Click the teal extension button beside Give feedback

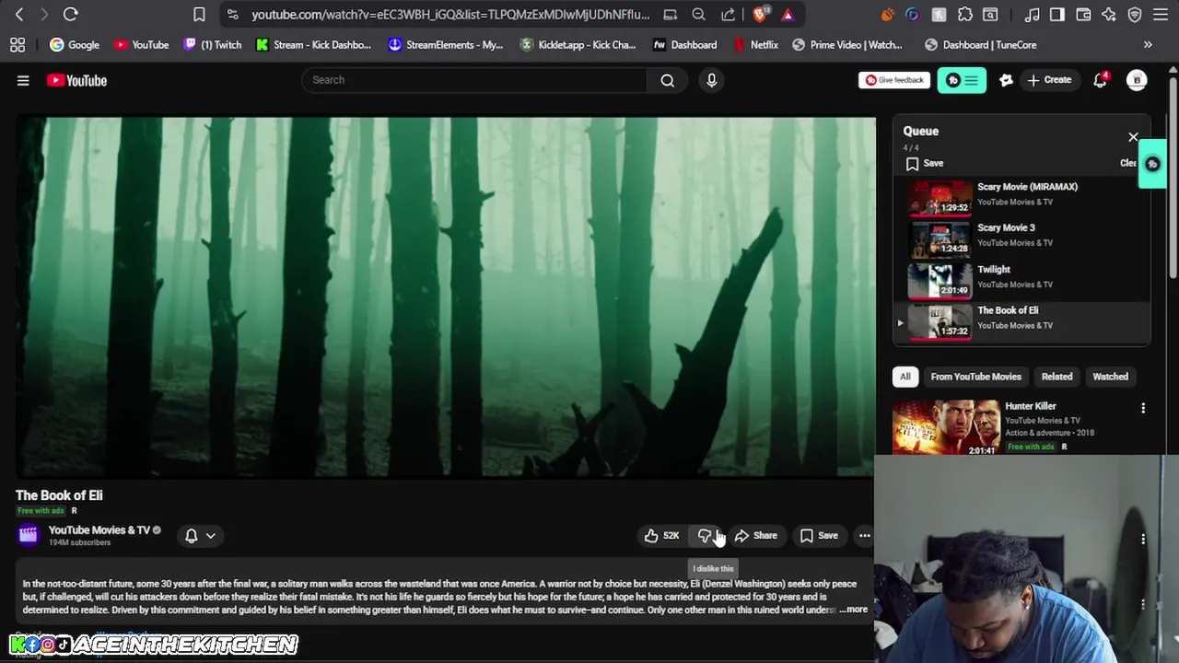click(962, 80)
